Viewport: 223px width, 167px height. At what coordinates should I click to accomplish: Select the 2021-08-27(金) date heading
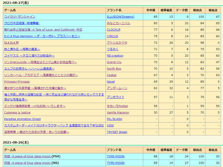[16, 3]
